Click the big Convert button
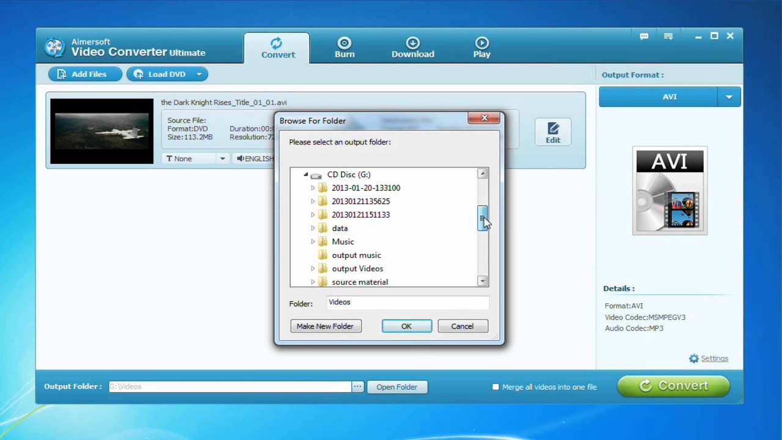The image size is (782, 440). [673, 386]
